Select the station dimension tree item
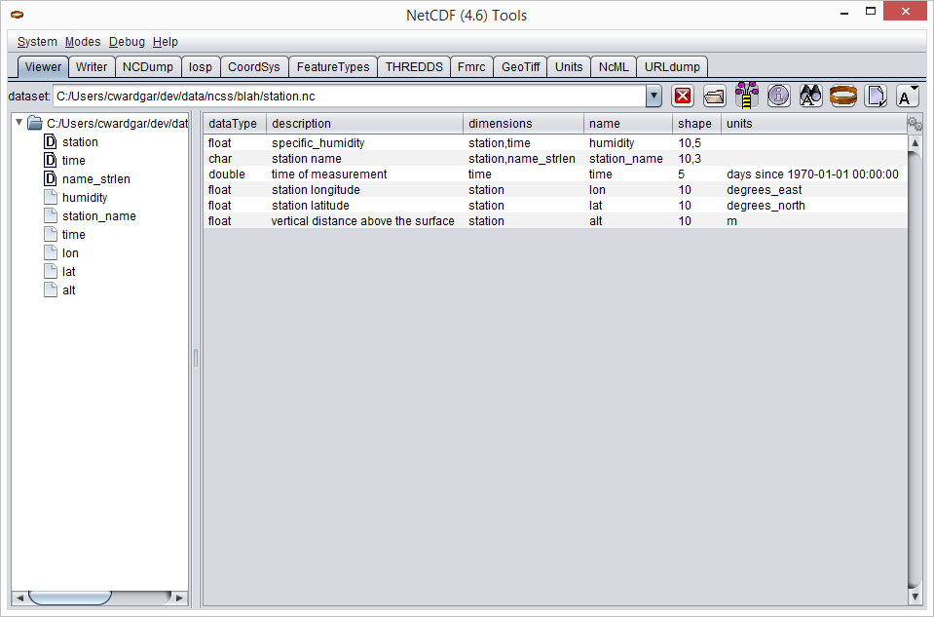934x617 pixels. (x=80, y=142)
